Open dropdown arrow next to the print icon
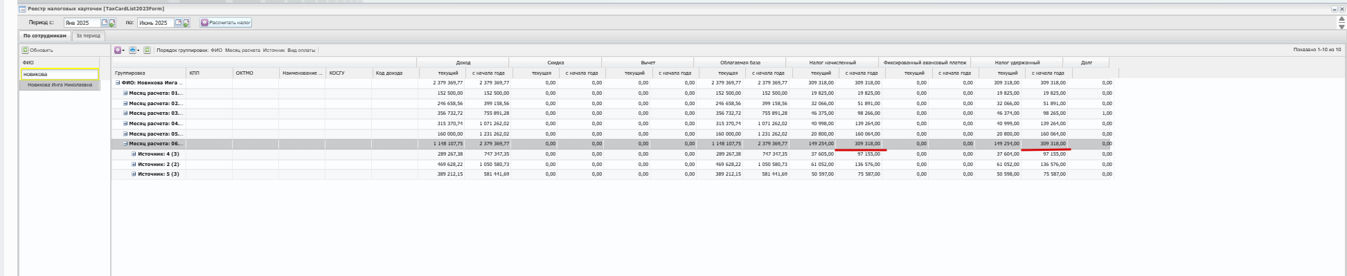 pyautogui.click(x=139, y=50)
